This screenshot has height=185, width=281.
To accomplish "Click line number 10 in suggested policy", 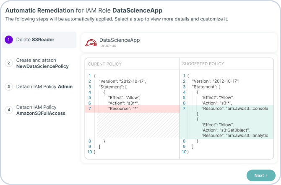I will coord(184,152).
